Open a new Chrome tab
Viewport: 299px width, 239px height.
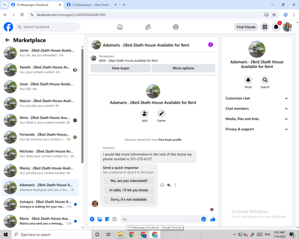[124, 5]
